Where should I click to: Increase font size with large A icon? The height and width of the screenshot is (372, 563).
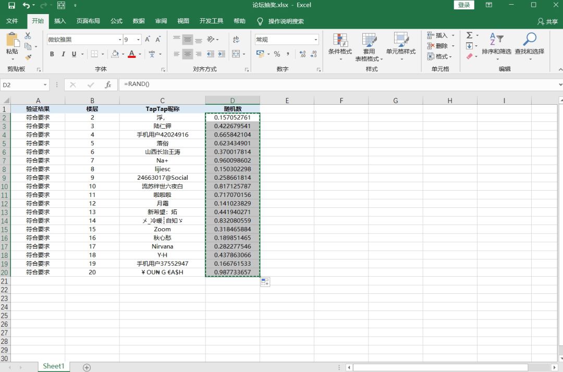[x=148, y=39]
